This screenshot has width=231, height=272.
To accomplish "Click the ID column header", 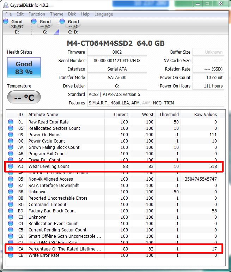I will click(x=21, y=115).
